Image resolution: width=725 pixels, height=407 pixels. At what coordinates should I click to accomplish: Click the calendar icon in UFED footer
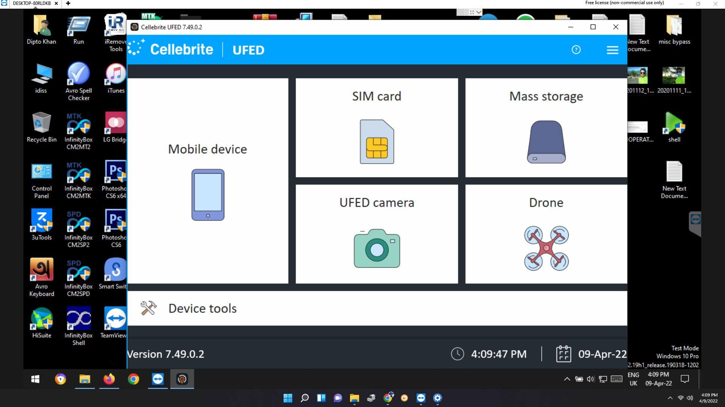coord(563,354)
